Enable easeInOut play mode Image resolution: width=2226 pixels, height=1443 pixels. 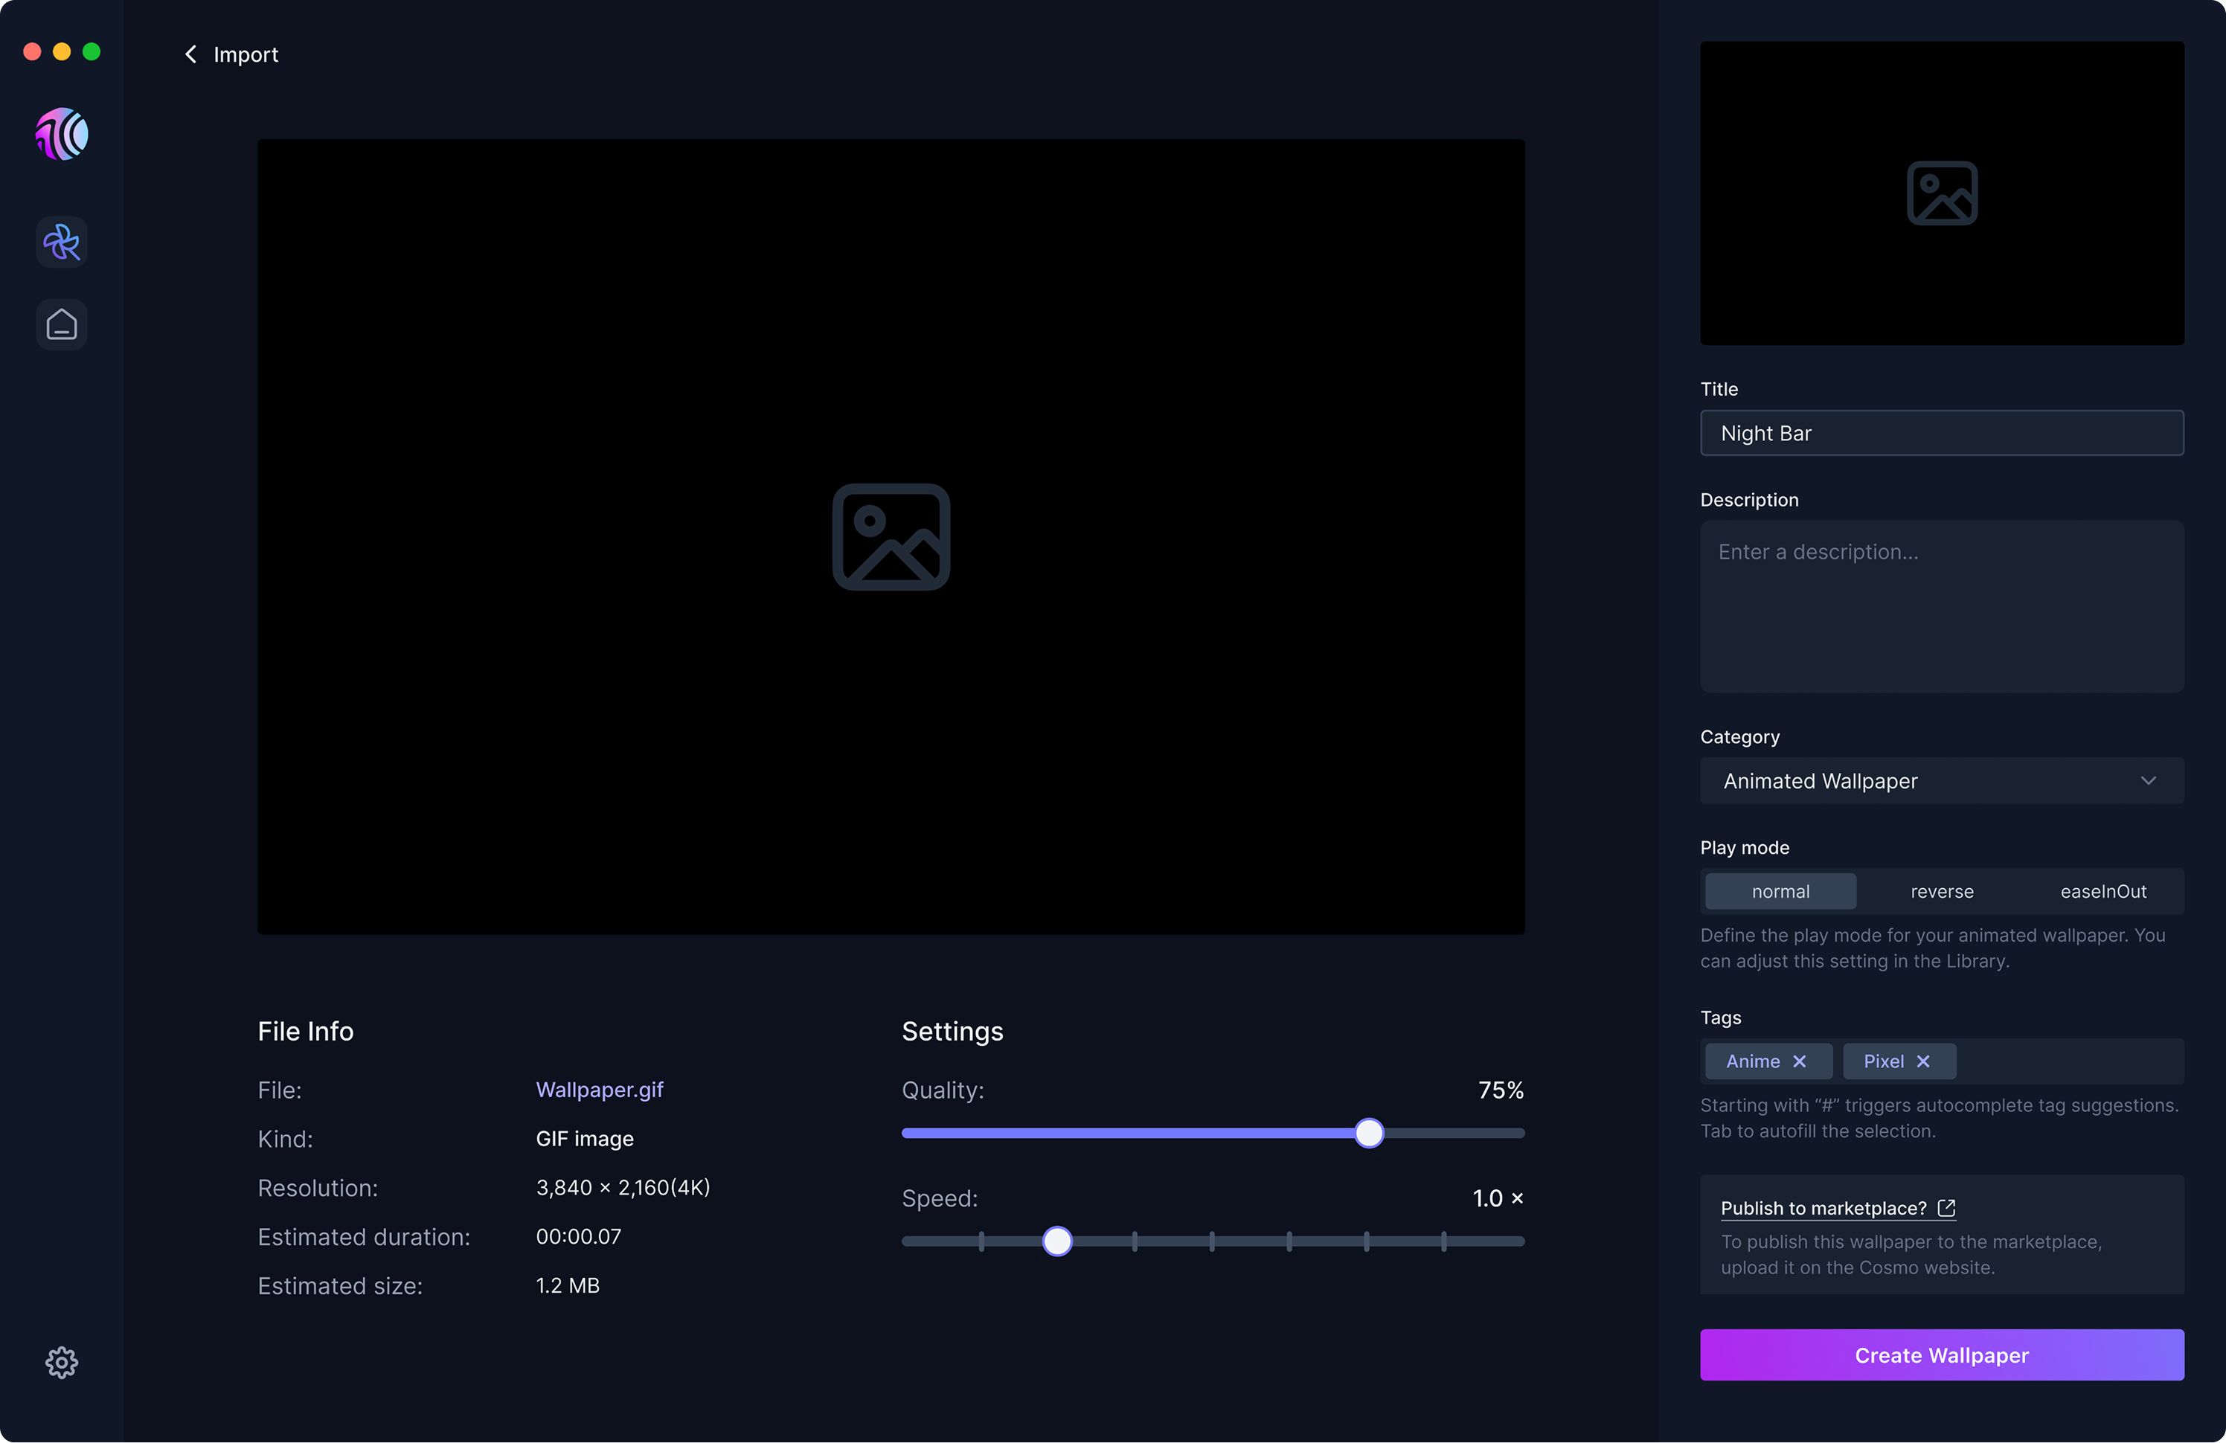pyautogui.click(x=2102, y=890)
